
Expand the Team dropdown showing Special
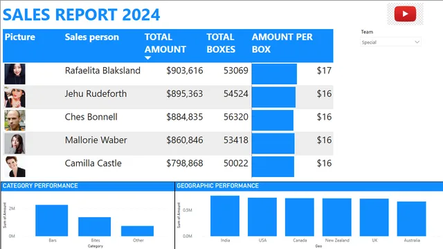[390, 42]
